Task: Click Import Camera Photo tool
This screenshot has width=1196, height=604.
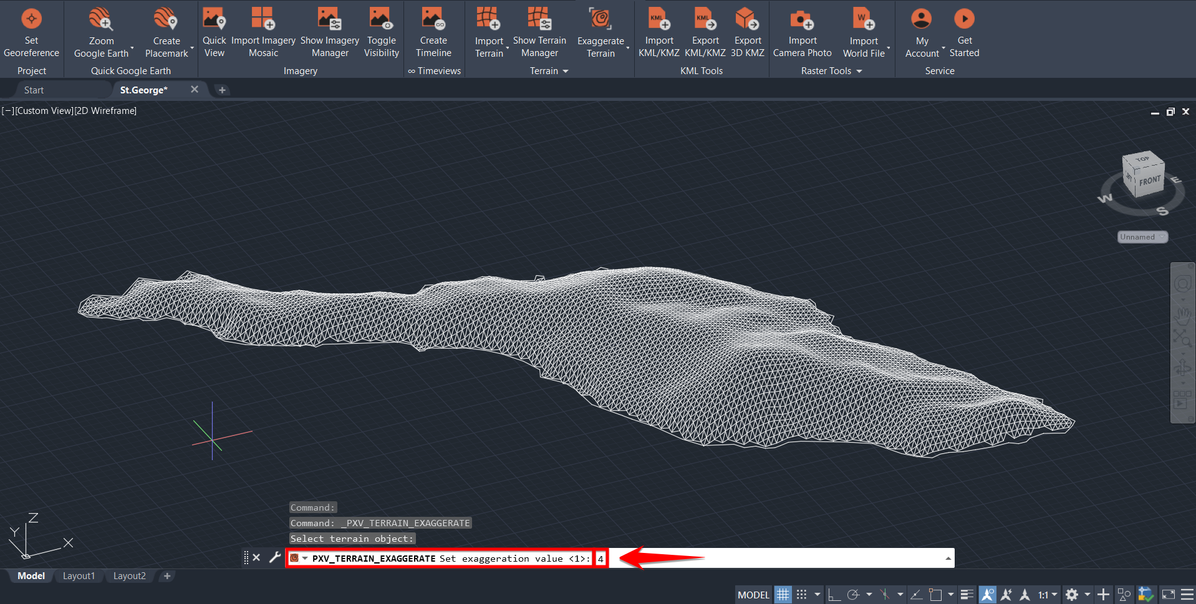Action: (803, 32)
